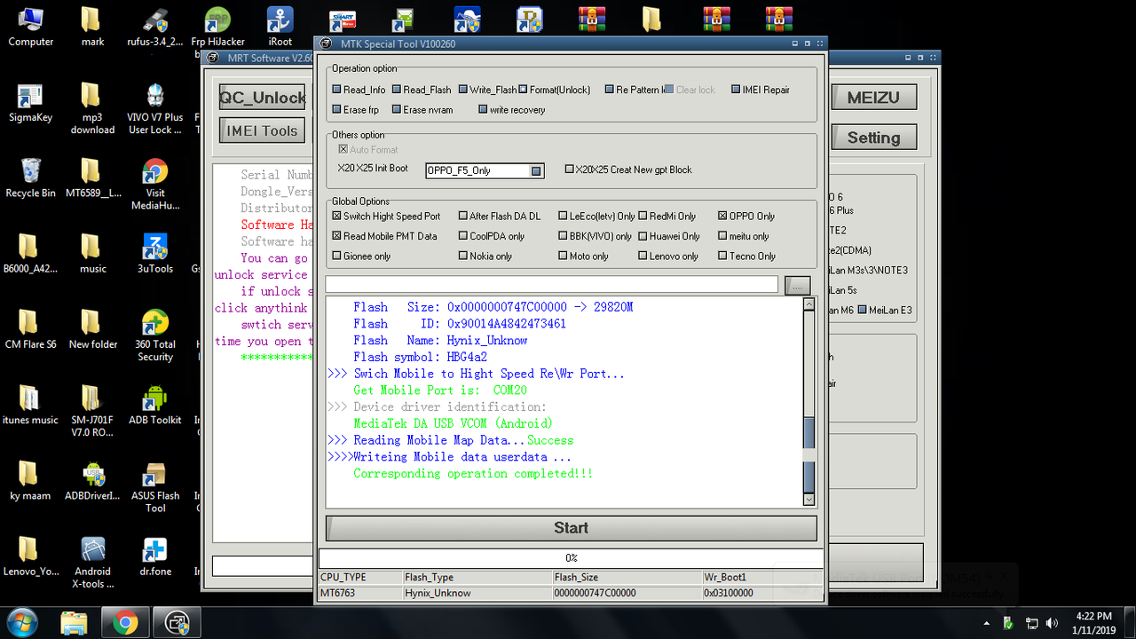Enable the BBK(VIVO) only option
The height and width of the screenshot is (639, 1136).
click(563, 236)
